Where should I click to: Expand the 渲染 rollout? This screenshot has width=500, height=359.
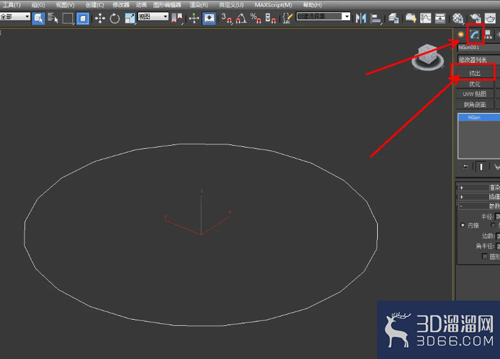(x=479, y=187)
